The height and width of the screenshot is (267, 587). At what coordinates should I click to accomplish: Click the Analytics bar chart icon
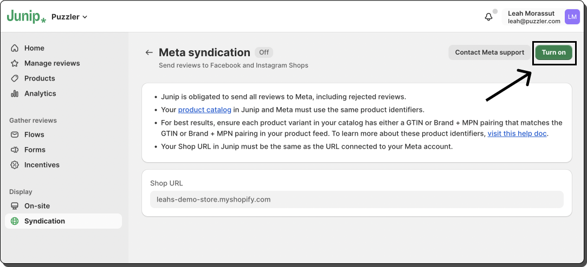(15, 94)
